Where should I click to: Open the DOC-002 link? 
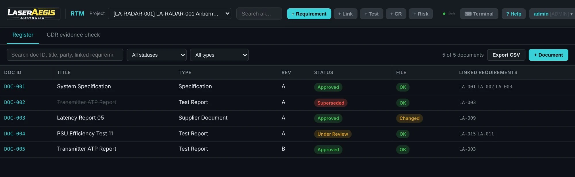(x=15, y=102)
